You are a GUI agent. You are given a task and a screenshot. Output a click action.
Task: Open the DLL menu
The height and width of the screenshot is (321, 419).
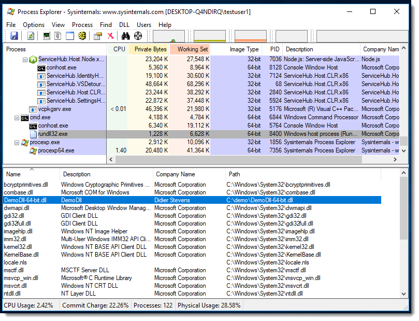click(x=124, y=25)
